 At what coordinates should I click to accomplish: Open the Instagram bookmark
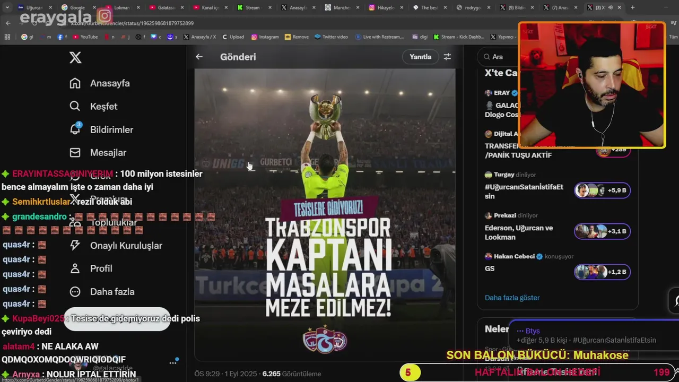(265, 37)
